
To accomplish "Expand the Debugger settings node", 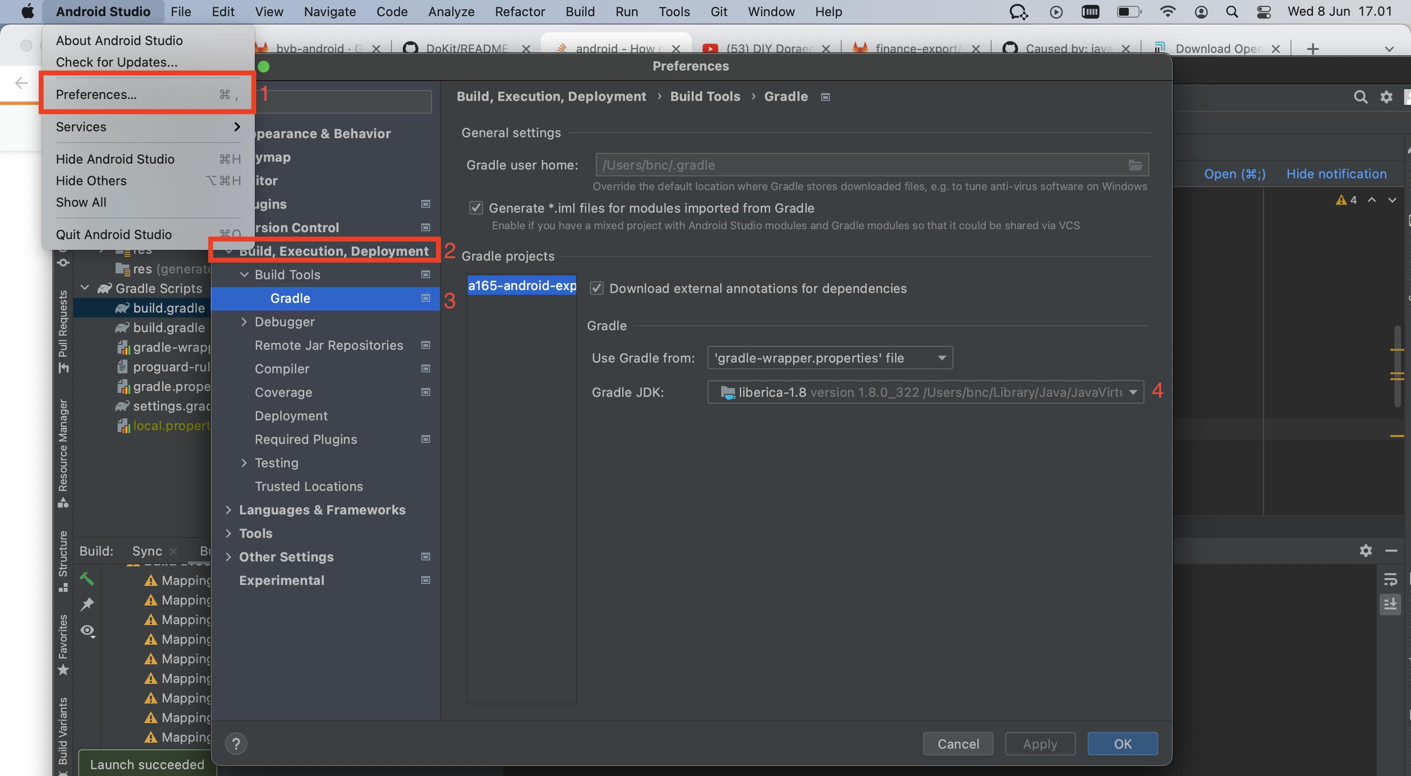I will [244, 322].
